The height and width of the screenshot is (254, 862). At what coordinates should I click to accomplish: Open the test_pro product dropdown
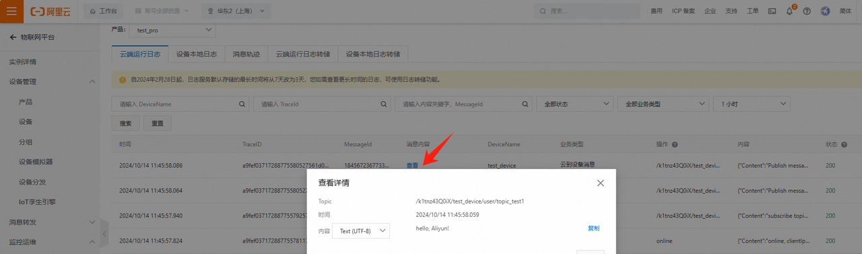(x=173, y=30)
